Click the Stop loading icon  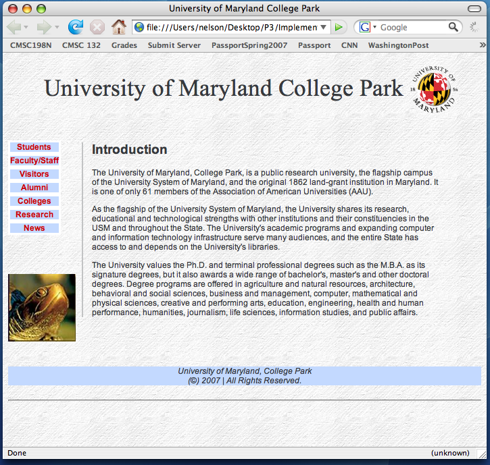click(97, 27)
